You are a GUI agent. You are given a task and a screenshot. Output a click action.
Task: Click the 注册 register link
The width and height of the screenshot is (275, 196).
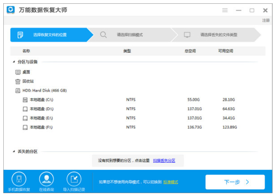click(x=266, y=20)
